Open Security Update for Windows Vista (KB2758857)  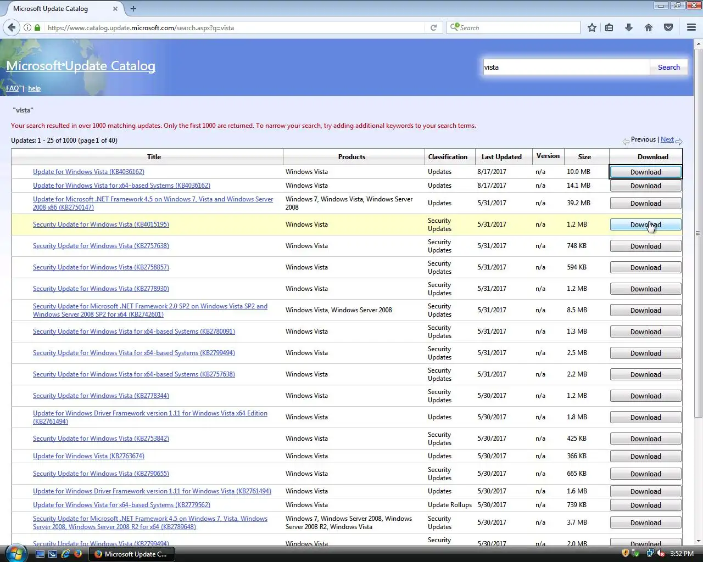[x=101, y=267]
